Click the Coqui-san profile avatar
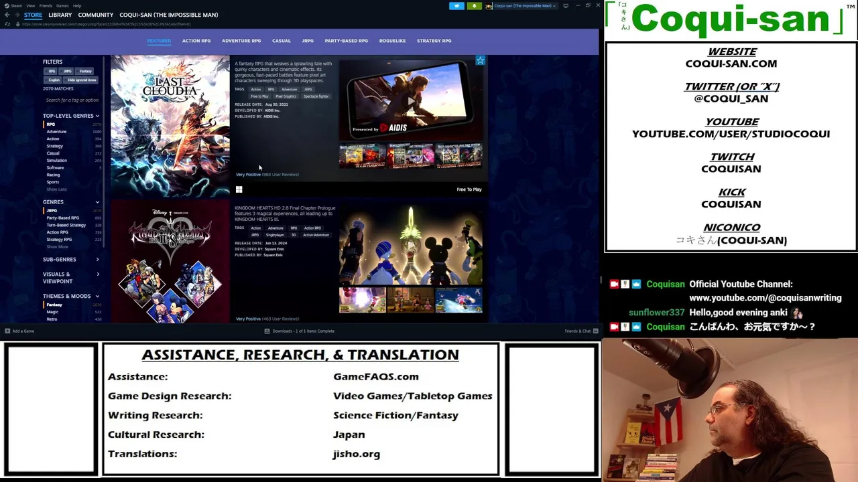 [489, 6]
